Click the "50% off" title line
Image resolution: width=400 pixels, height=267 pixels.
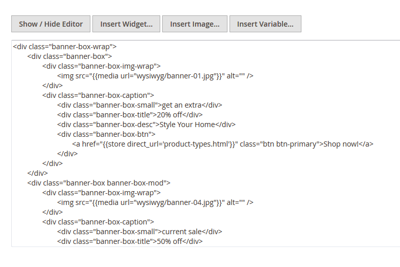pyautogui.click(x=130, y=241)
